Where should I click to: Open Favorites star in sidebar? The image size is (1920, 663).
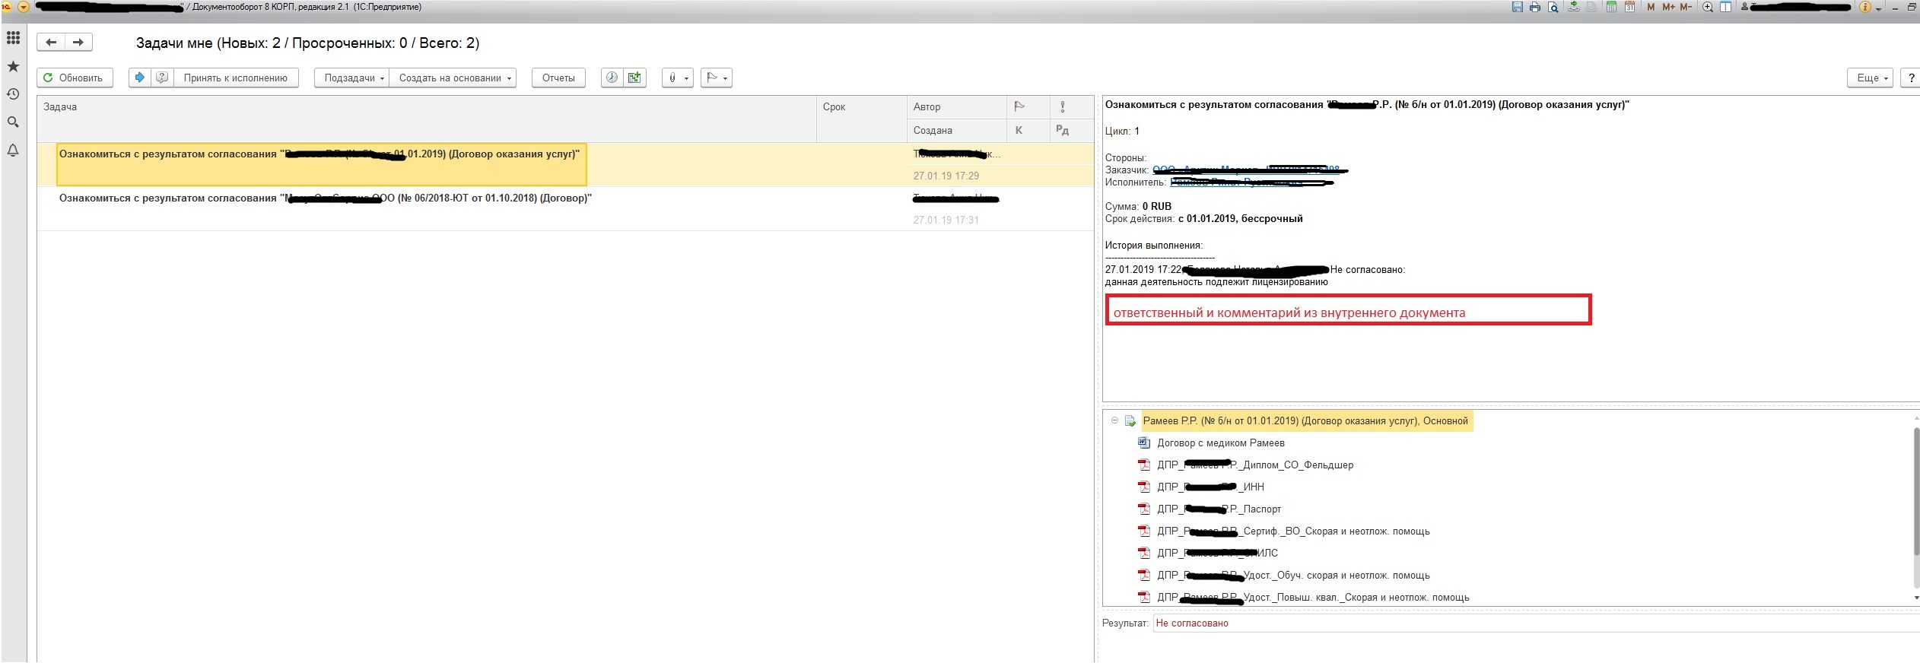tap(13, 66)
